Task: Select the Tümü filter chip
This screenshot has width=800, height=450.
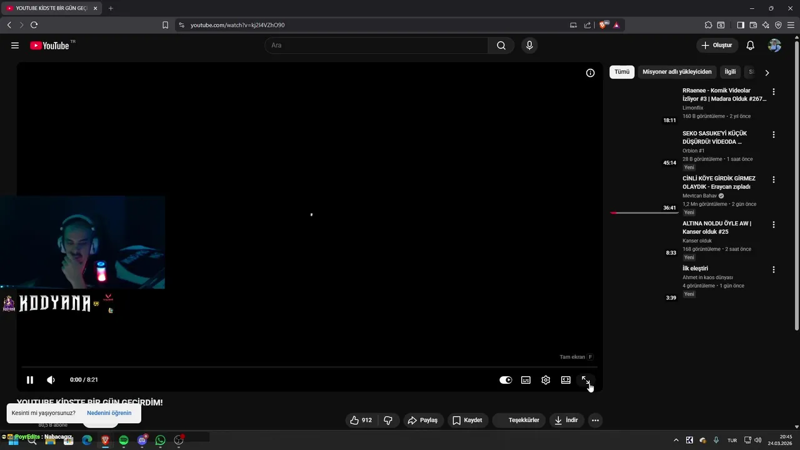Action: pyautogui.click(x=622, y=72)
